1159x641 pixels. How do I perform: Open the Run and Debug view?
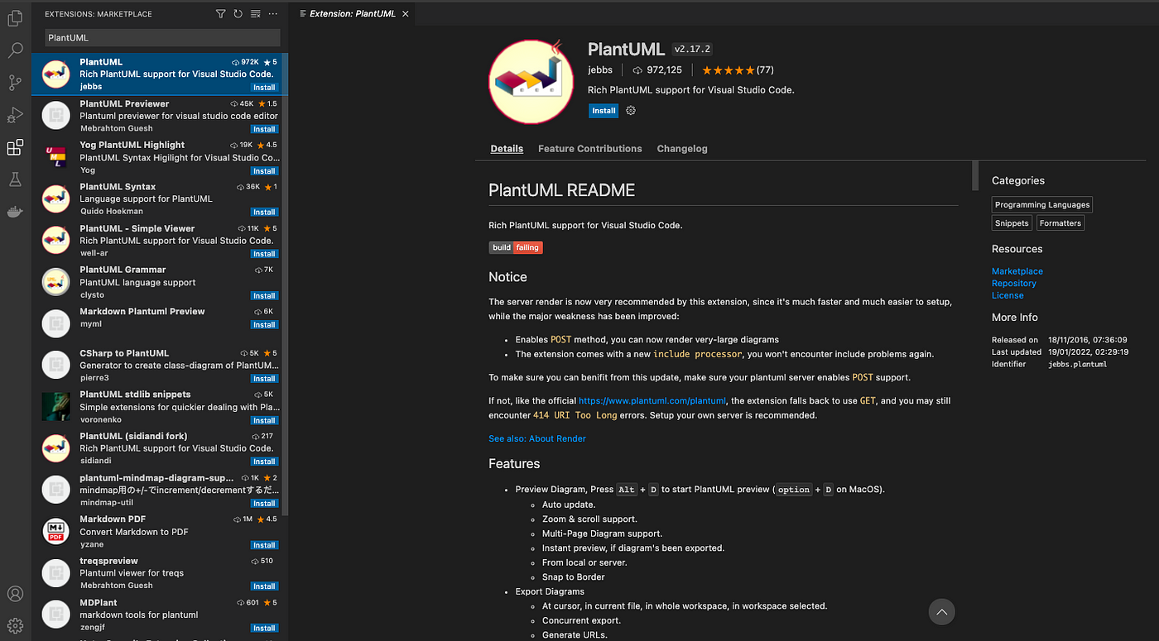coord(15,115)
